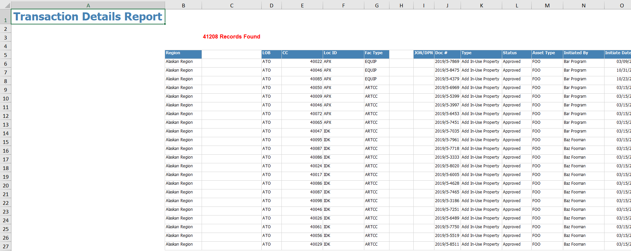
Task: Select Doc # cell 2019/5-3997
Action: click(448, 106)
